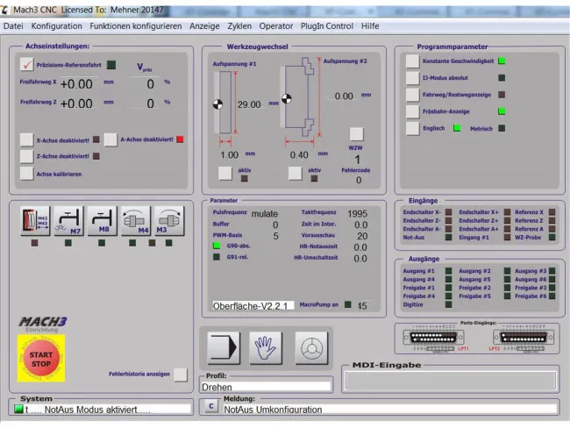Screen dimensions: 570x428
Task: Toggle A-Achse deaktiviert button
Action: pos(110,139)
